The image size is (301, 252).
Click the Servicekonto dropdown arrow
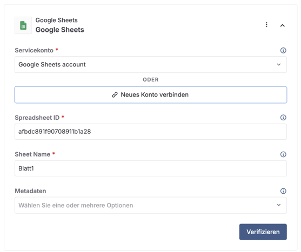click(x=279, y=65)
